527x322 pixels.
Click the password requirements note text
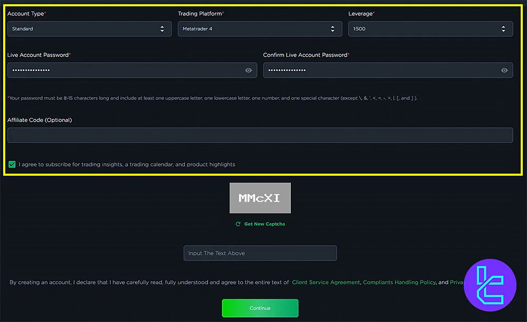[x=212, y=98]
